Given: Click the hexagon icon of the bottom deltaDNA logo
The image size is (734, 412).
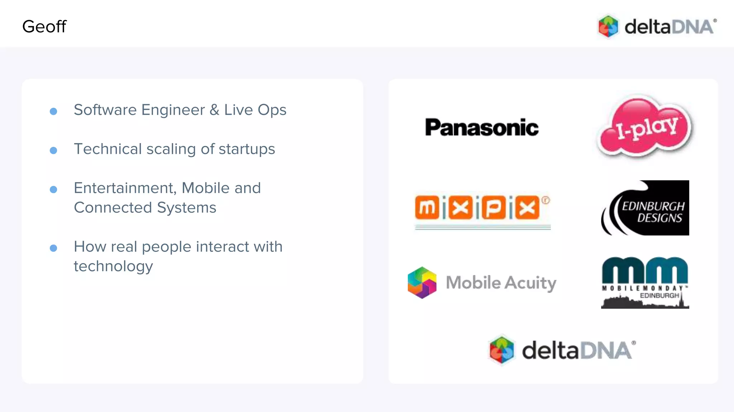Looking at the screenshot, I should [x=502, y=350].
